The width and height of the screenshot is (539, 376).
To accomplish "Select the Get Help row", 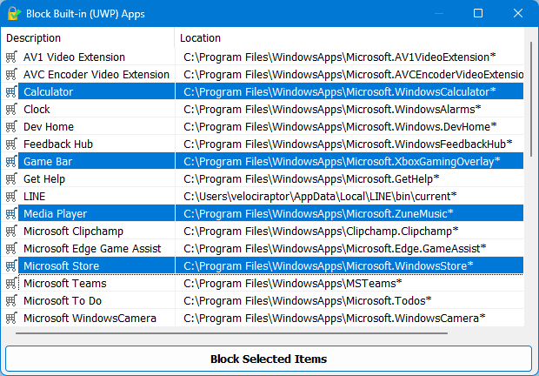I will [263, 179].
